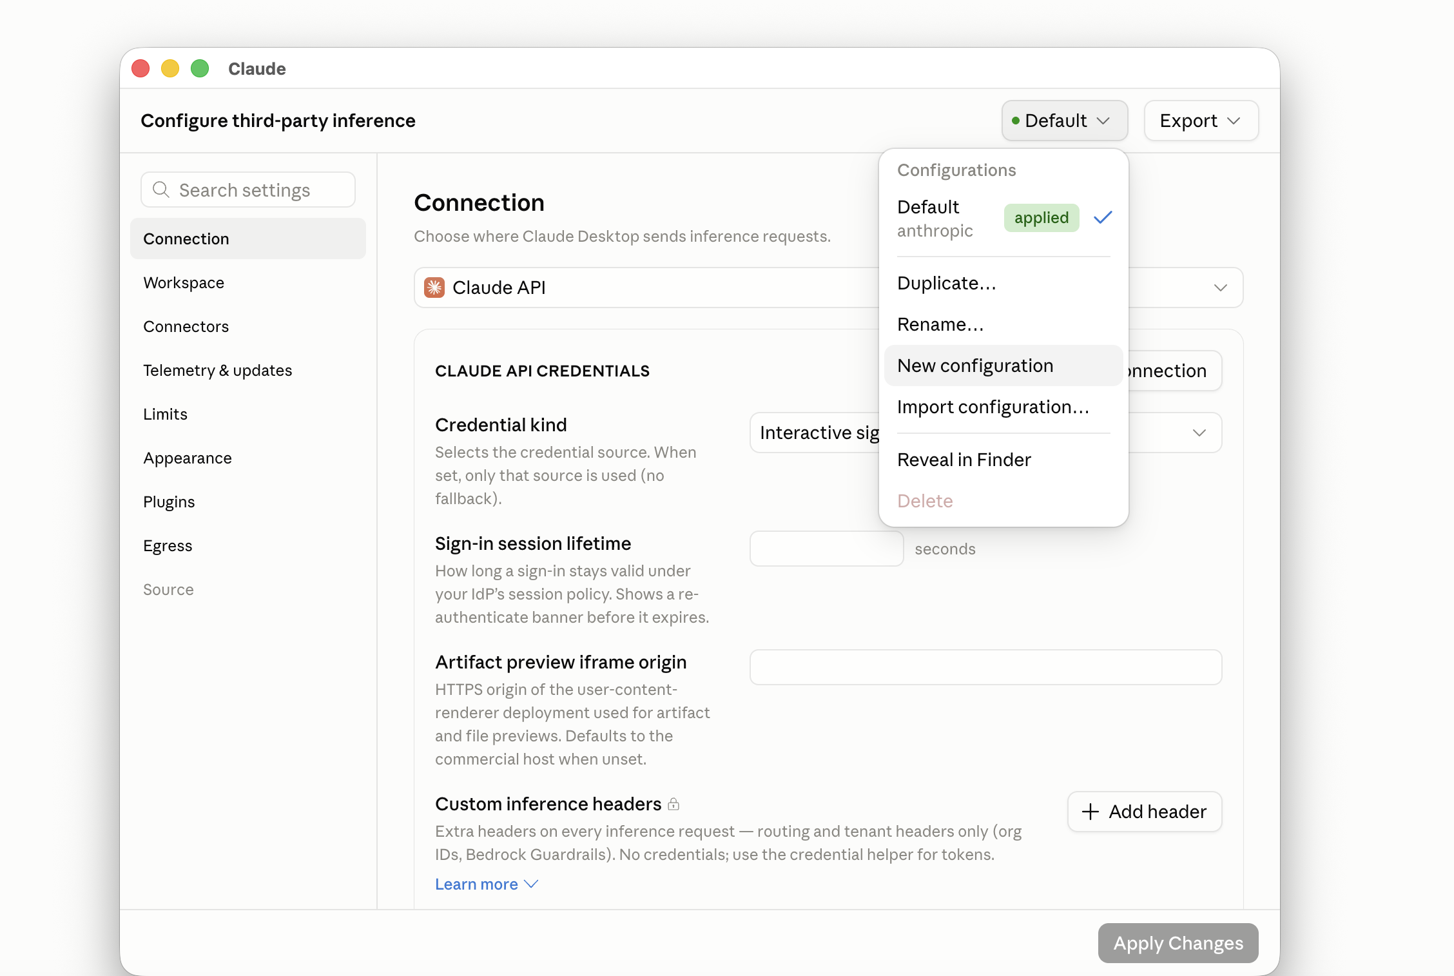
Task: Open the Default configuration dropdown
Action: point(1064,121)
